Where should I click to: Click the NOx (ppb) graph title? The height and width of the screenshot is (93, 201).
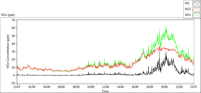click(8, 15)
